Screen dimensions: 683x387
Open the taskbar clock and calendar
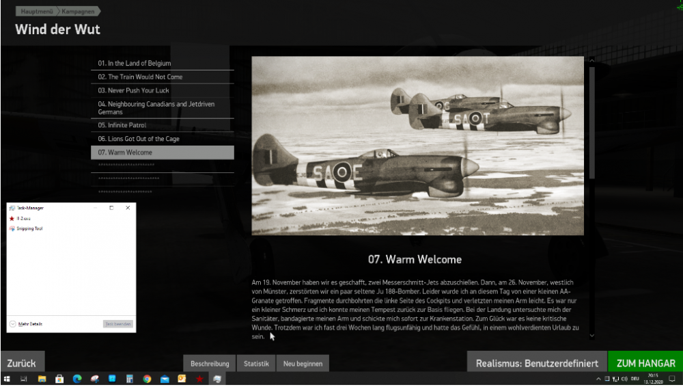653,379
